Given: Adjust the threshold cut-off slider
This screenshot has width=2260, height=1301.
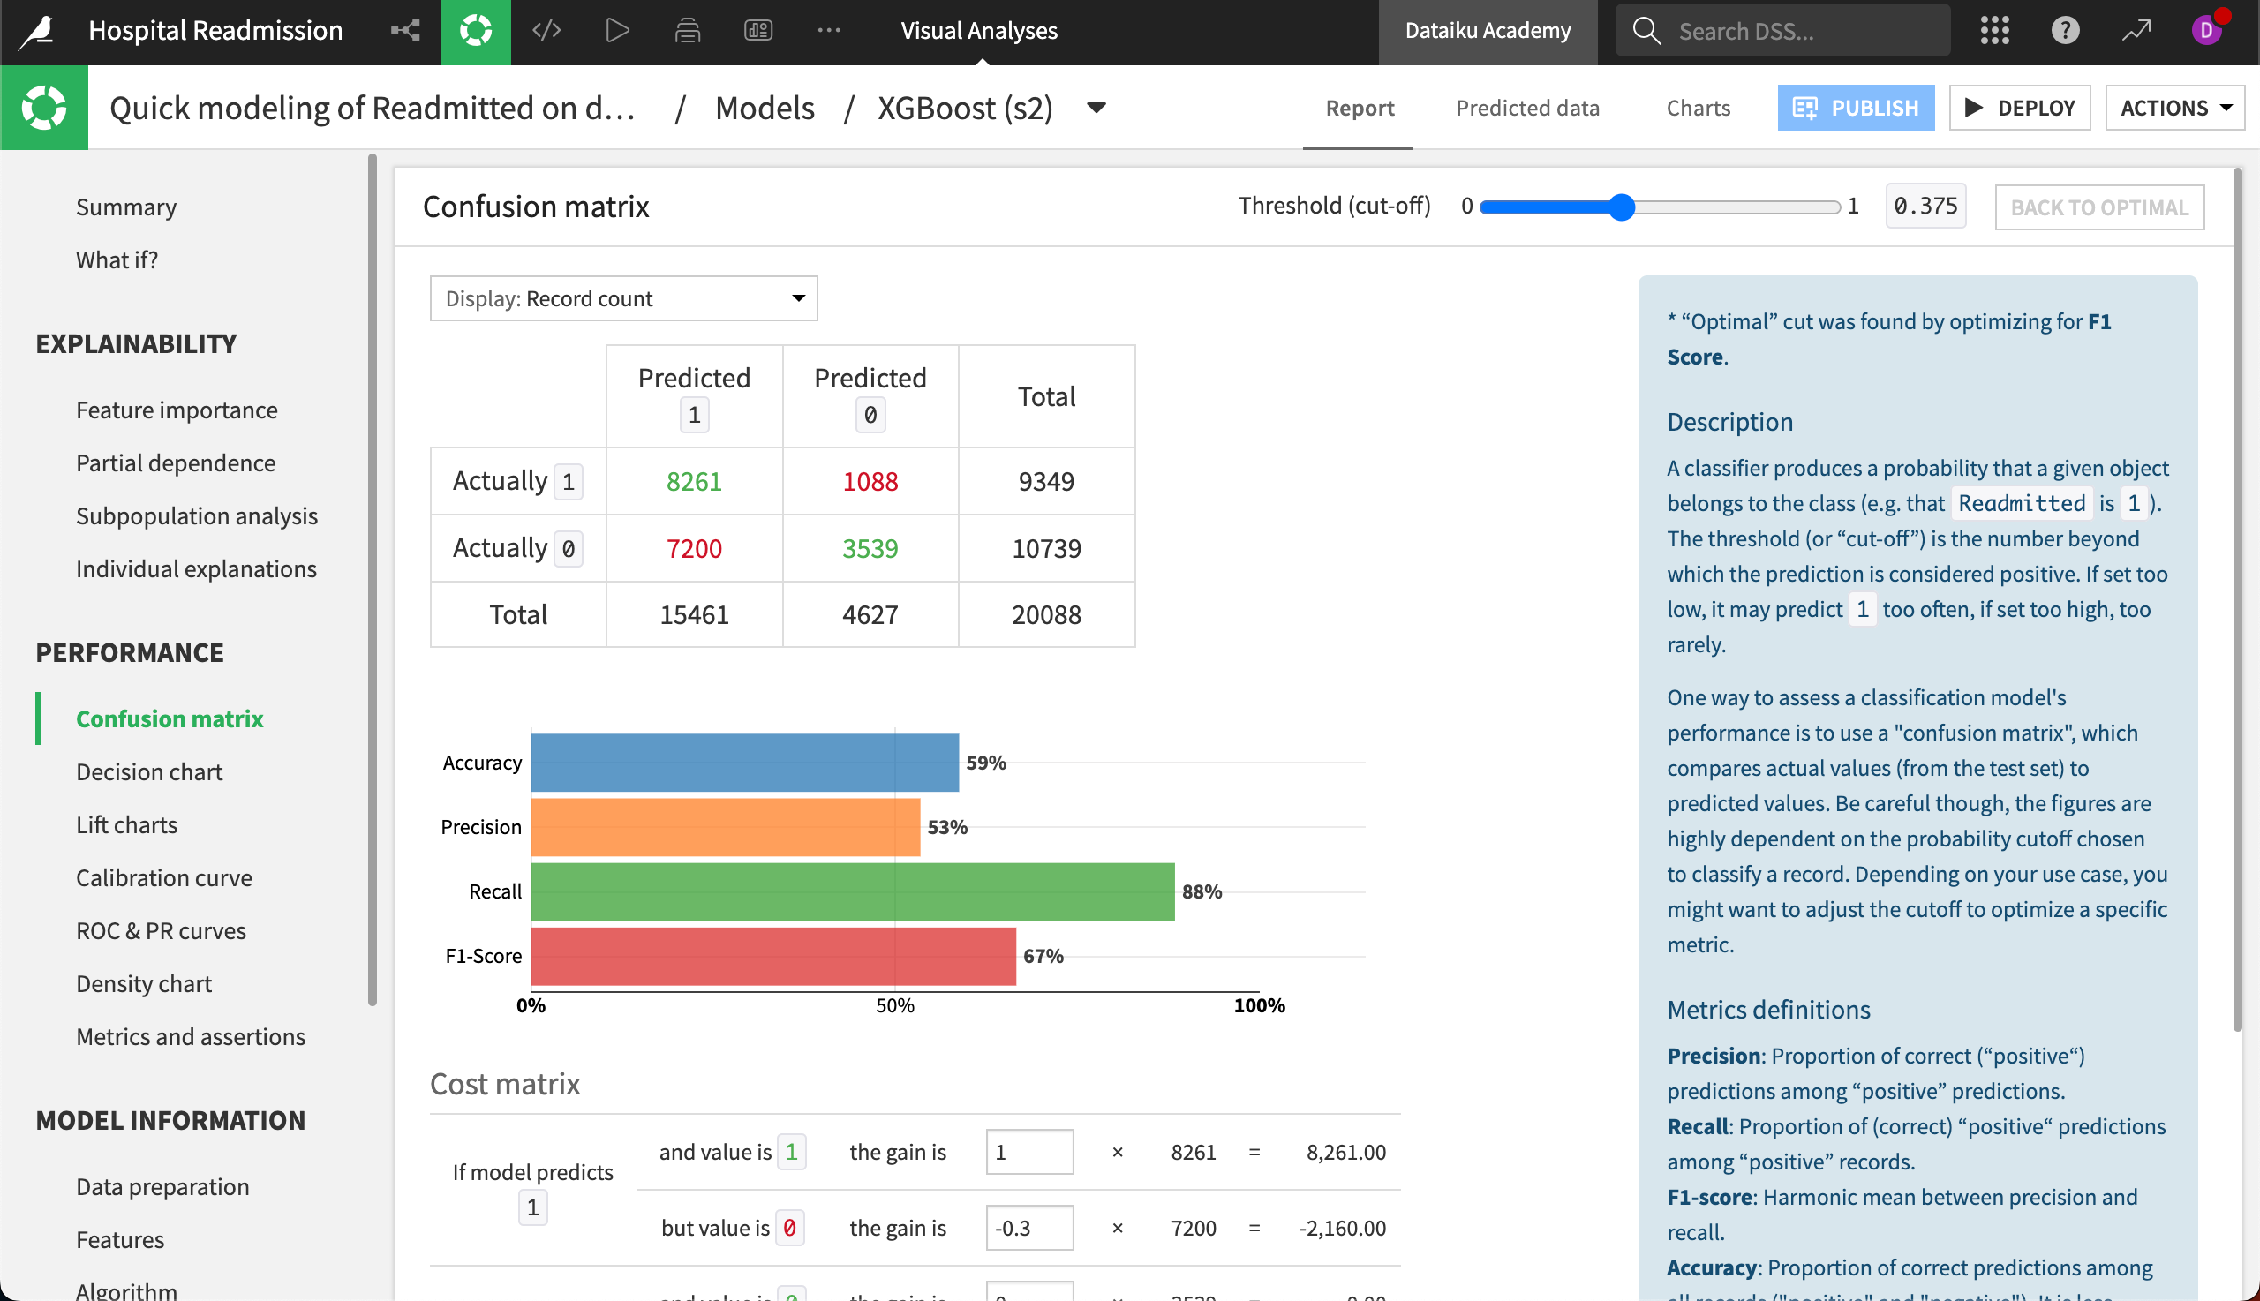Looking at the screenshot, I should 1621,207.
